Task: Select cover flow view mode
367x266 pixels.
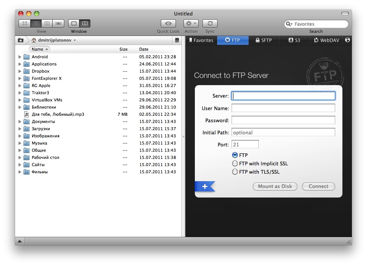Action: tap(58, 23)
